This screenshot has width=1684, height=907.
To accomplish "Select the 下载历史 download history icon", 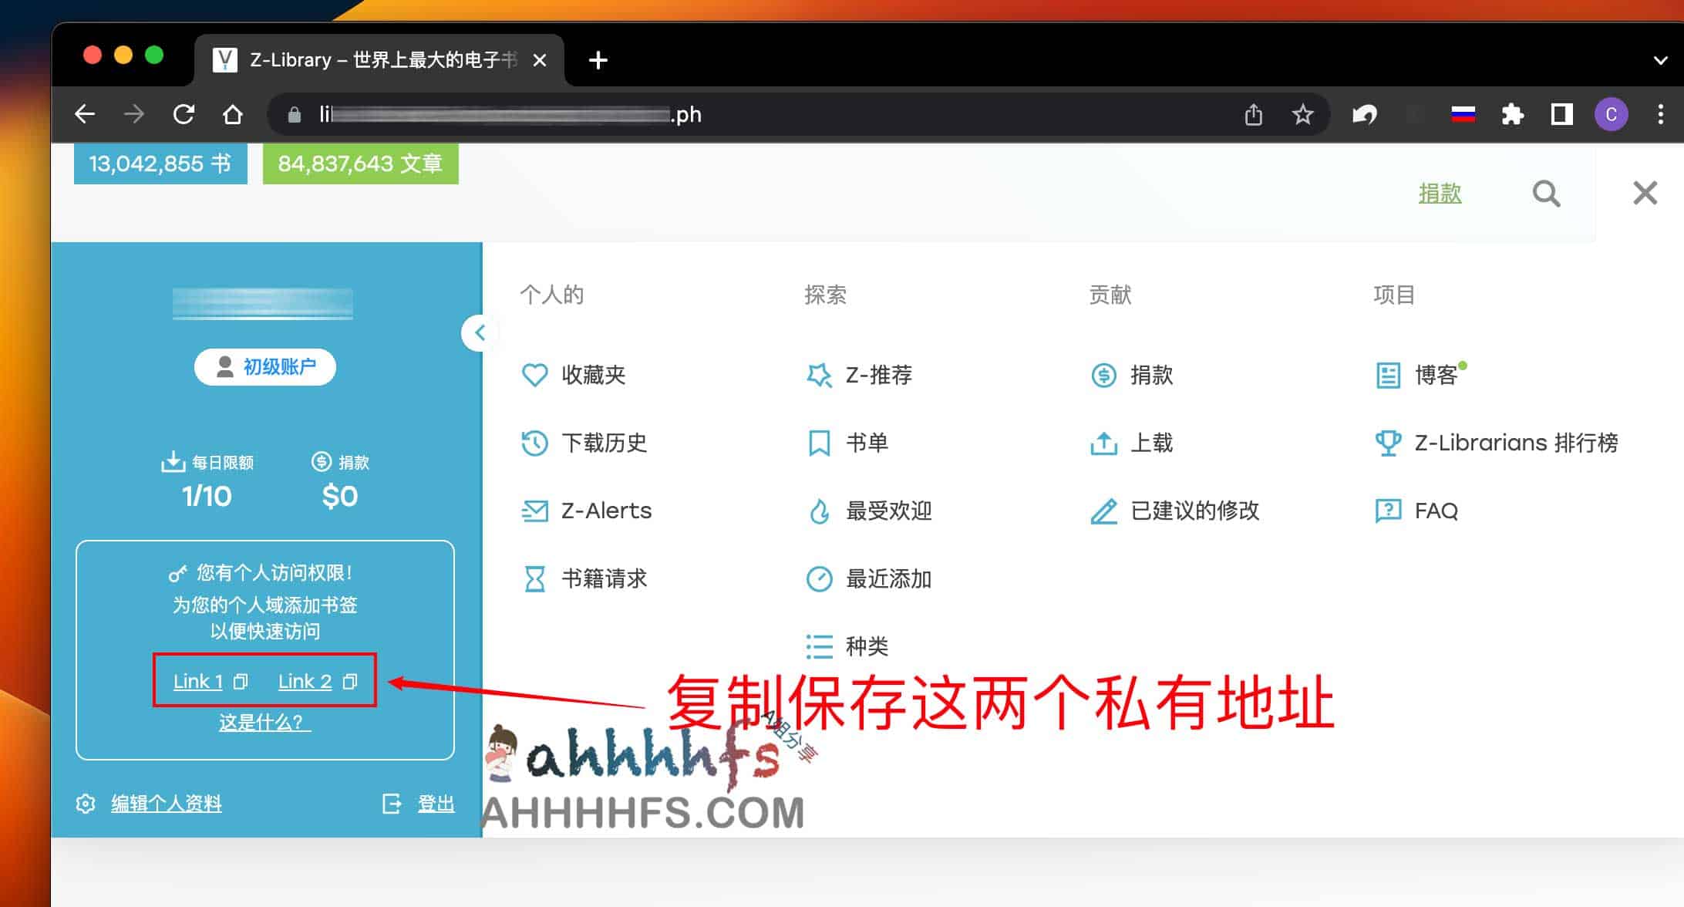I will (x=534, y=443).
